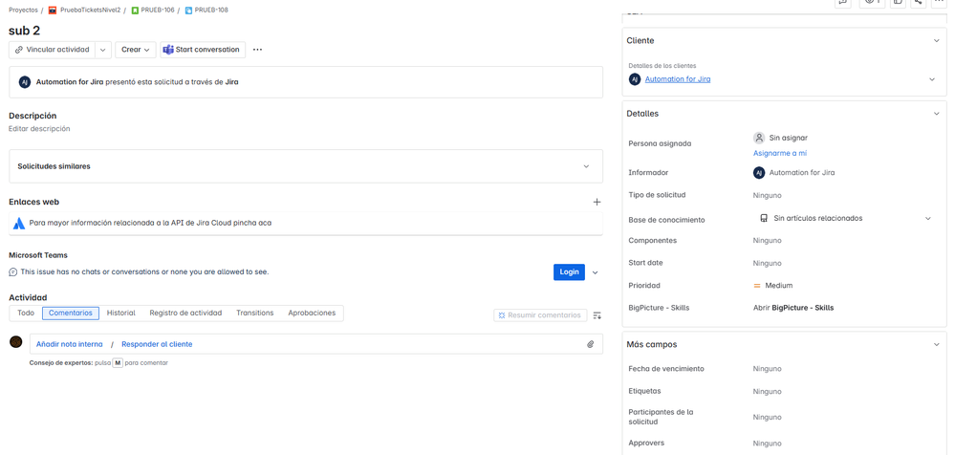Click the chat bubble icon under Microsoft Teams
The image size is (955, 455).
click(x=12, y=271)
